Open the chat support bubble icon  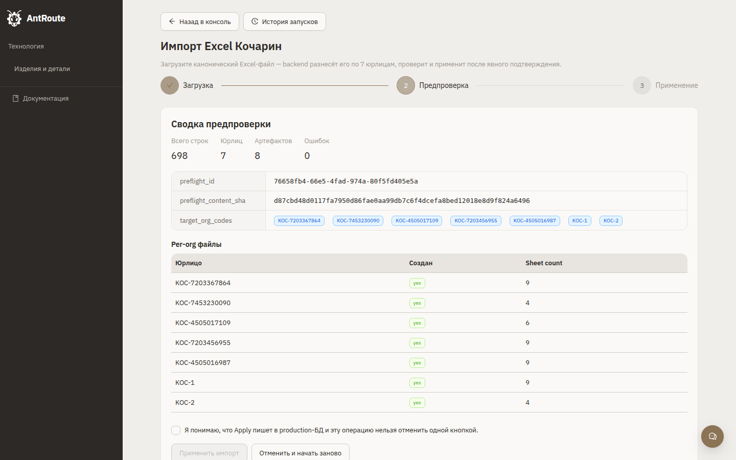tap(712, 436)
